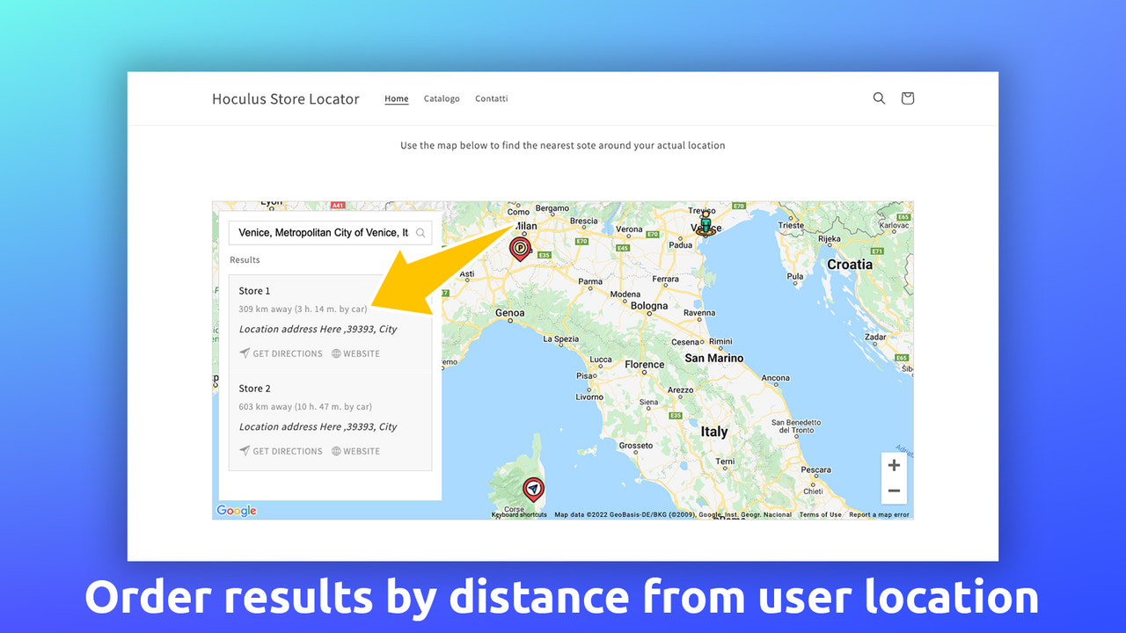Select the Store 2 result card
This screenshot has height=633, width=1126.
point(330,419)
